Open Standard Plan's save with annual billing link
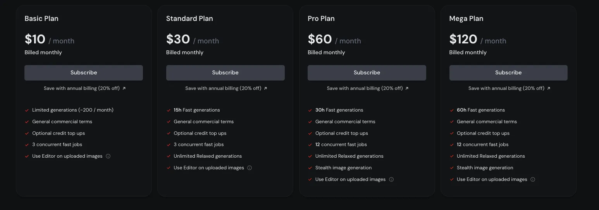This screenshot has height=210, width=599. tap(226, 88)
